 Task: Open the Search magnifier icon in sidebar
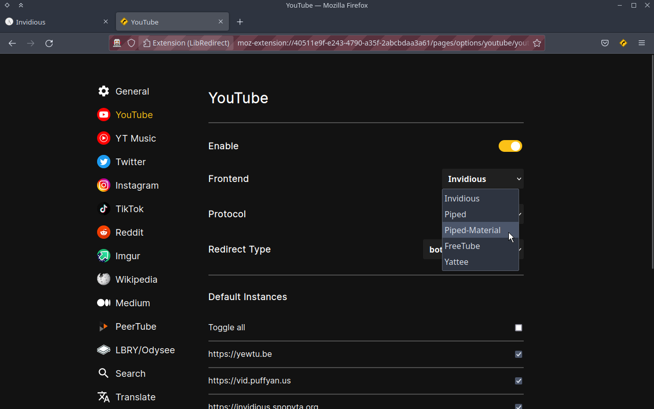click(104, 373)
